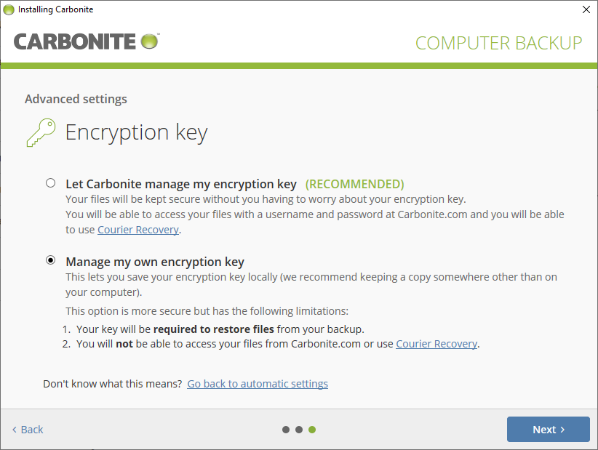Viewport: 598px width, 450px height.
Task: Click the middle gray progress dot
Action: pyautogui.click(x=299, y=430)
